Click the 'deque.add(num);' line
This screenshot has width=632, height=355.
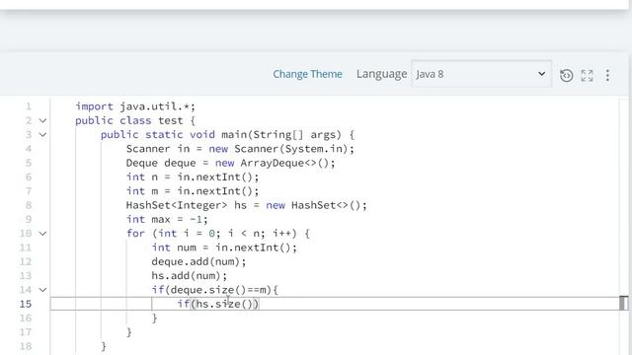198,261
